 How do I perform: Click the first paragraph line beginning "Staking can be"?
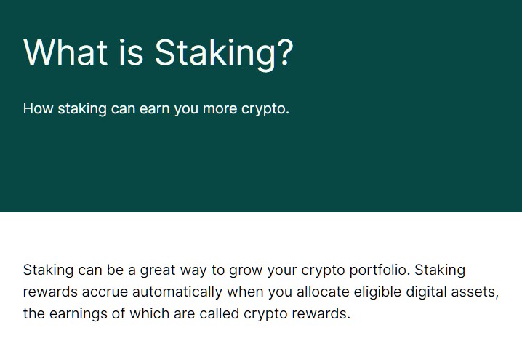click(x=244, y=270)
